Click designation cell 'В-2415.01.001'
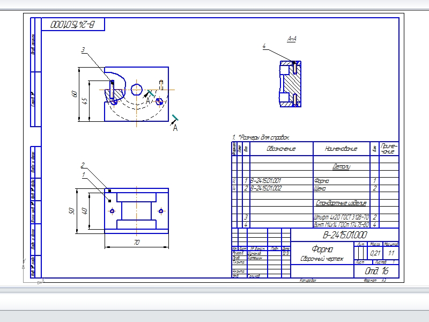 [x=266, y=181]
